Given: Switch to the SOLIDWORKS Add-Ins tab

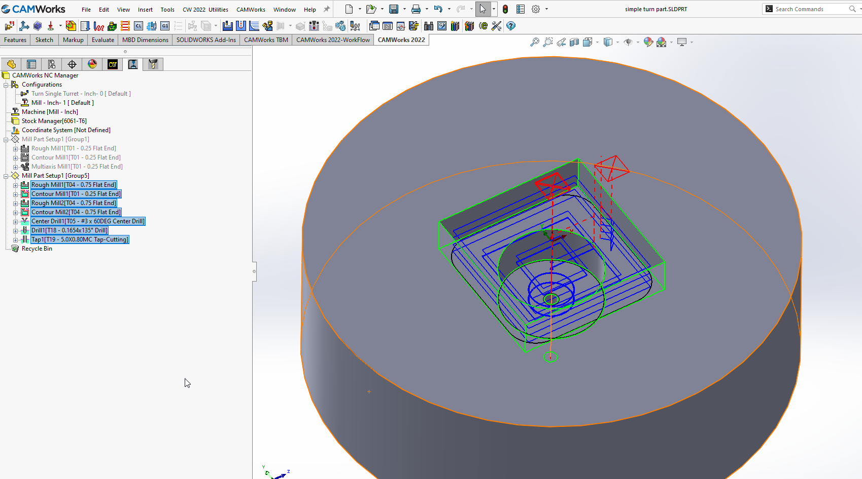Looking at the screenshot, I should 206,40.
